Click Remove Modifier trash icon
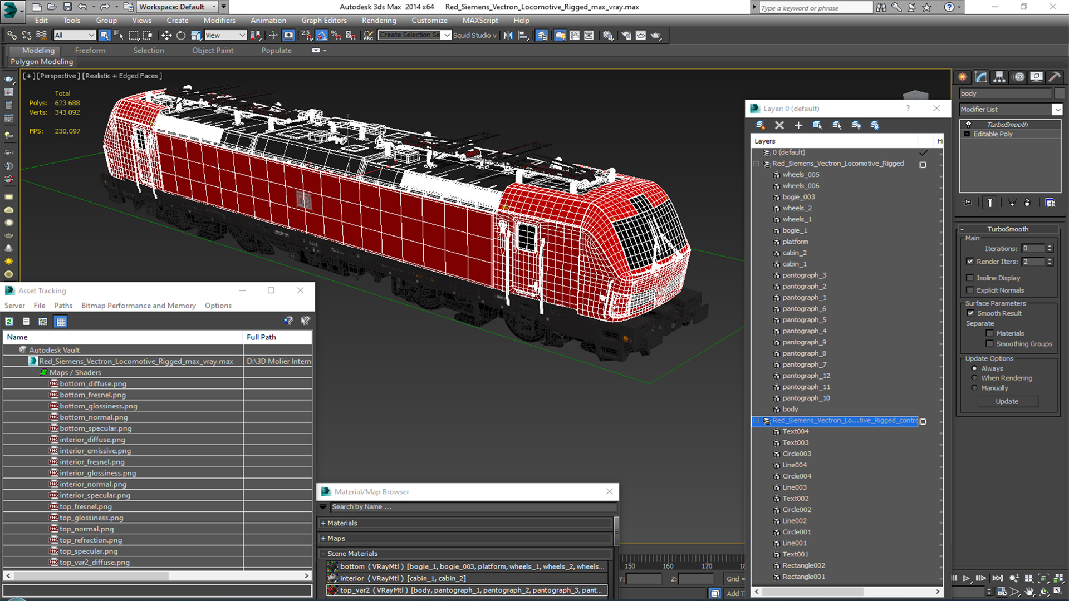 tap(1027, 203)
